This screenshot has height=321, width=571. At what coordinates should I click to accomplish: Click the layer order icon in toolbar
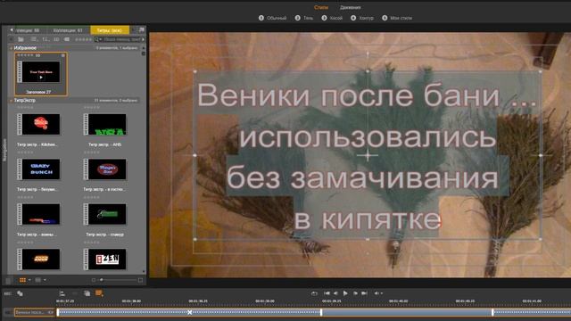coord(87,293)
